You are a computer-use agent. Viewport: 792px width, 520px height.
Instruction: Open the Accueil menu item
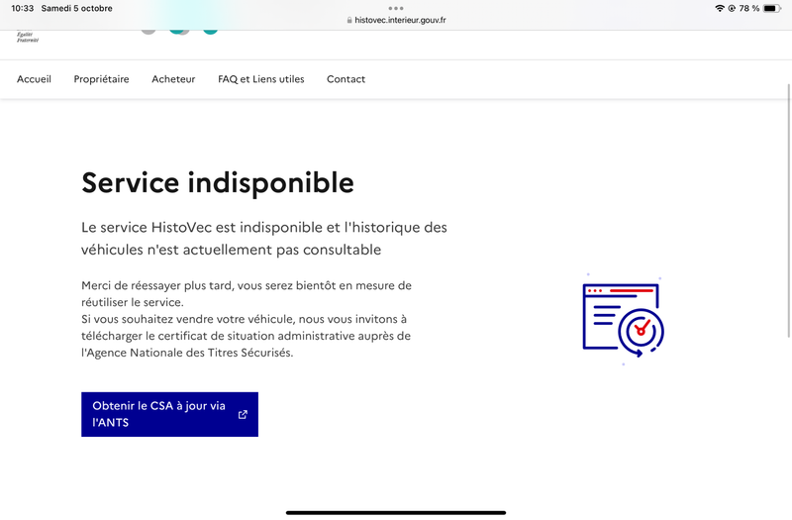point(34,79)
